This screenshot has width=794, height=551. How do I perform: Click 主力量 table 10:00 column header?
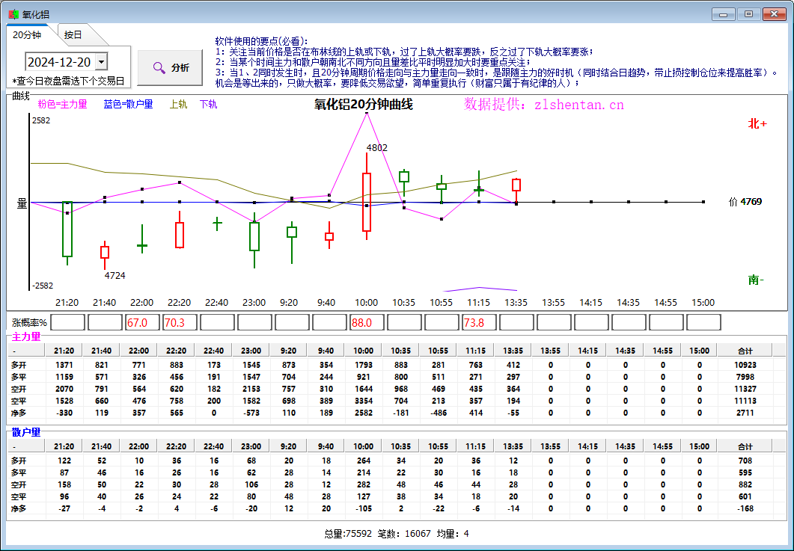click(x=363, y=351)
